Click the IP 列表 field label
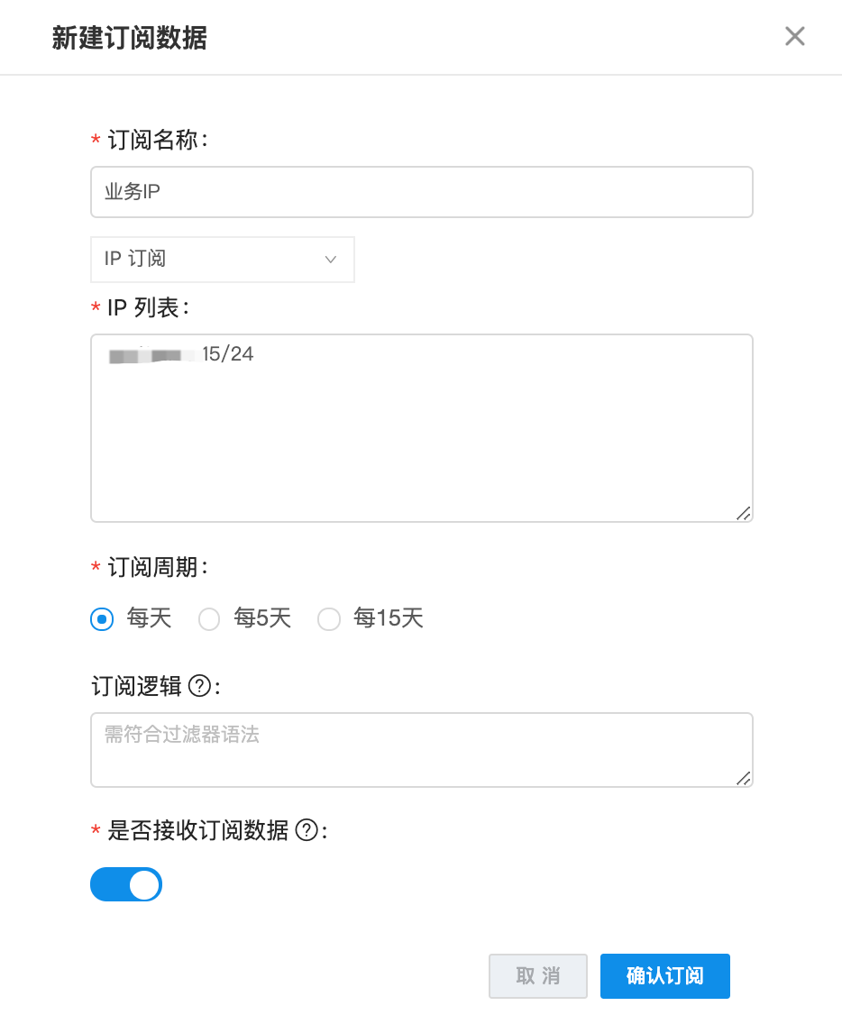 148,308
